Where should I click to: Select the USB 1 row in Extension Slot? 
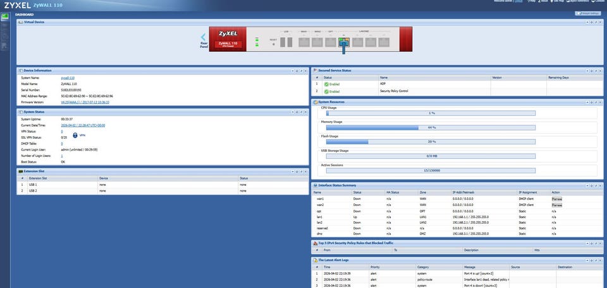coord(162,185)
